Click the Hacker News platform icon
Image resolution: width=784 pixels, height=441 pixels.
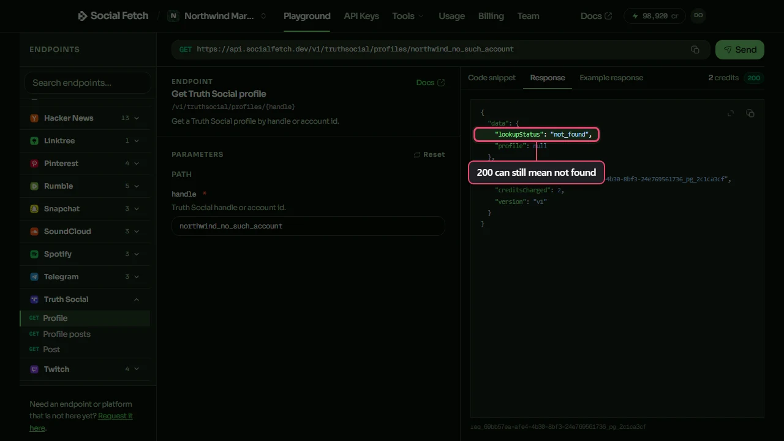[x=34, y=118]
